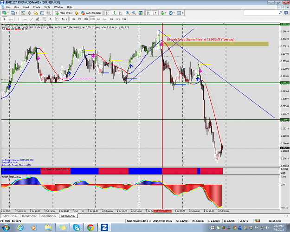Click the olive highlighted rectangle on chart

click(x=215, y=44)
